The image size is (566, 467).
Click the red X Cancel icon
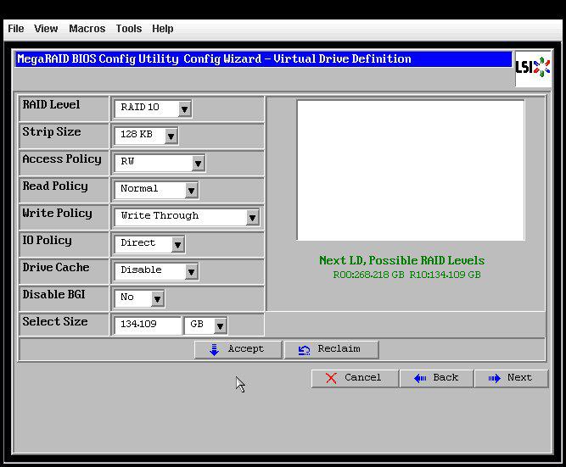coord(331,378)
